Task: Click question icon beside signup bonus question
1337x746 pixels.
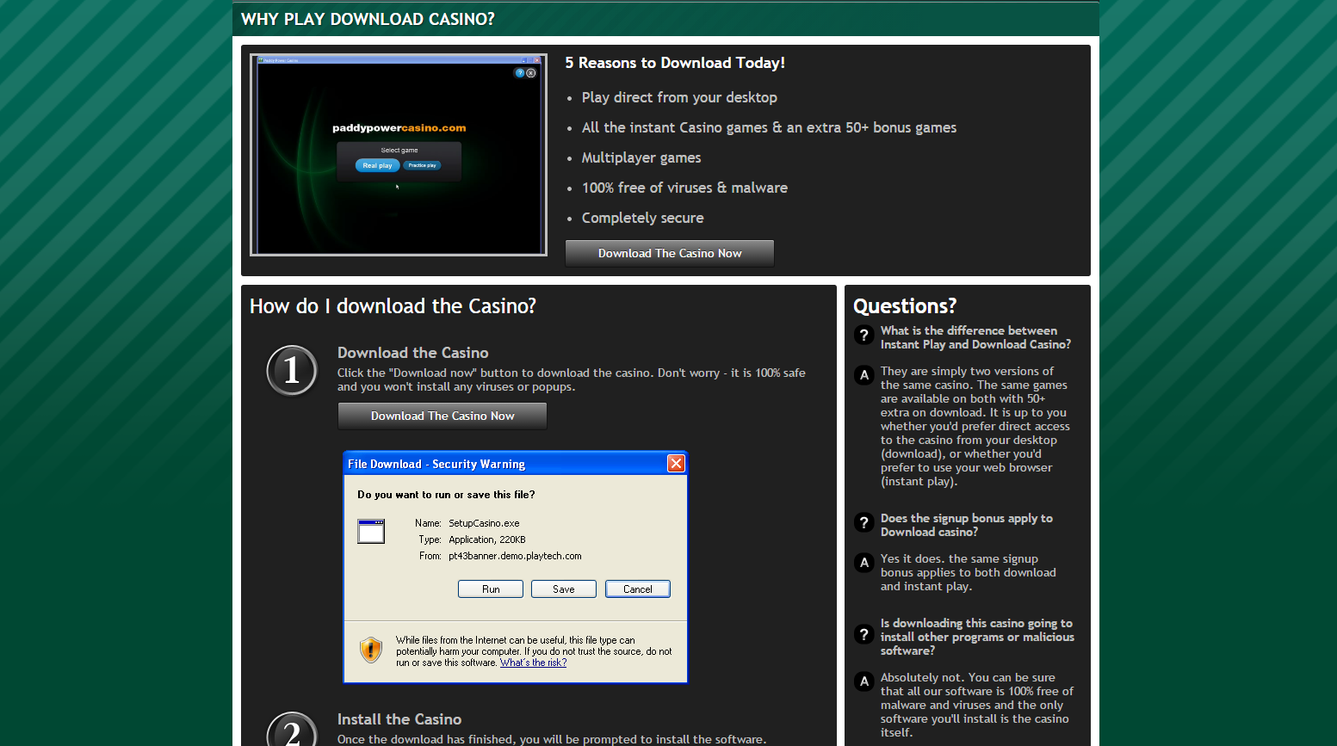Action: coord(864,522)
